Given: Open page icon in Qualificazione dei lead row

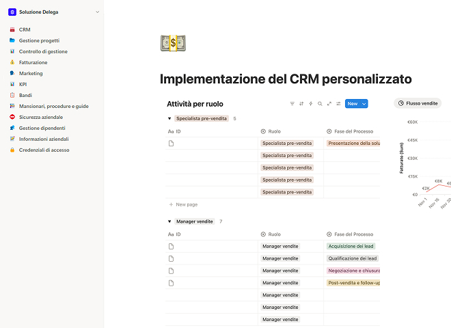Looking at the screenshot, I should (171, 259).
